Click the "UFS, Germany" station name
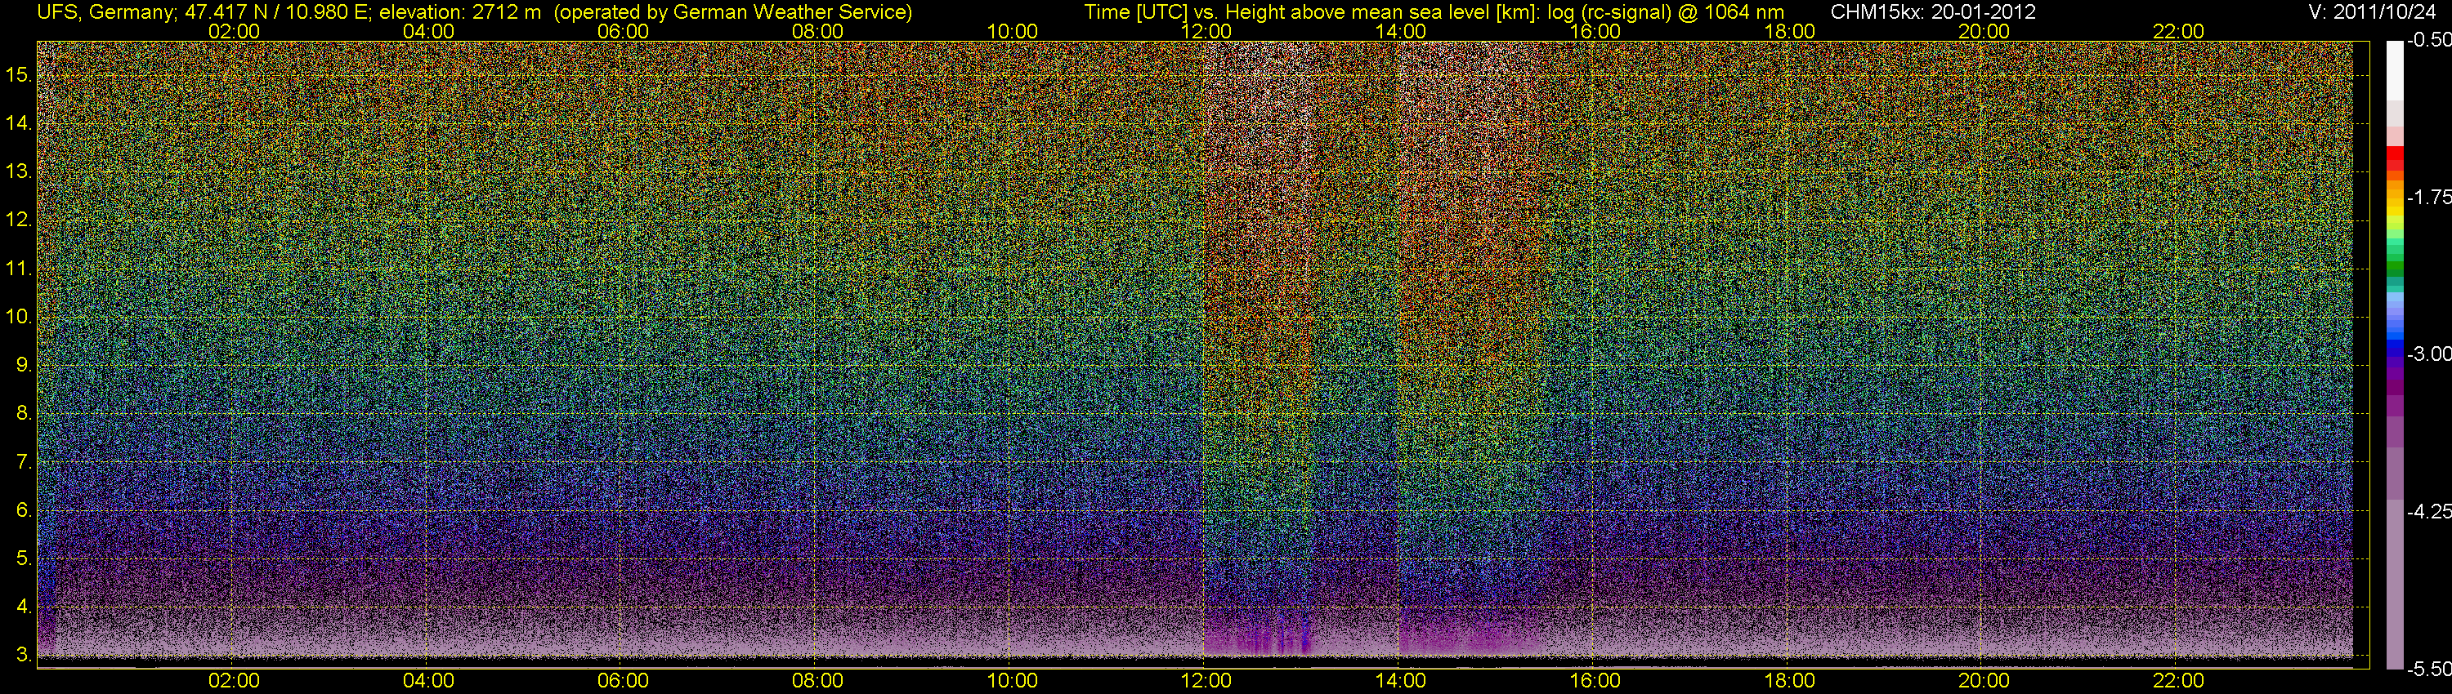 coord(105,12)
